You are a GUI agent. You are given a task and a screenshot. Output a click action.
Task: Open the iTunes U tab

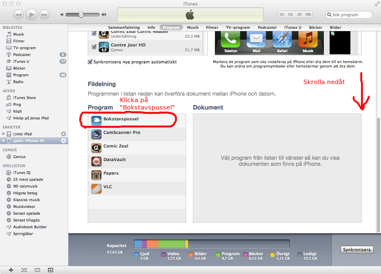pyautogui.click(x=293, y=27)
